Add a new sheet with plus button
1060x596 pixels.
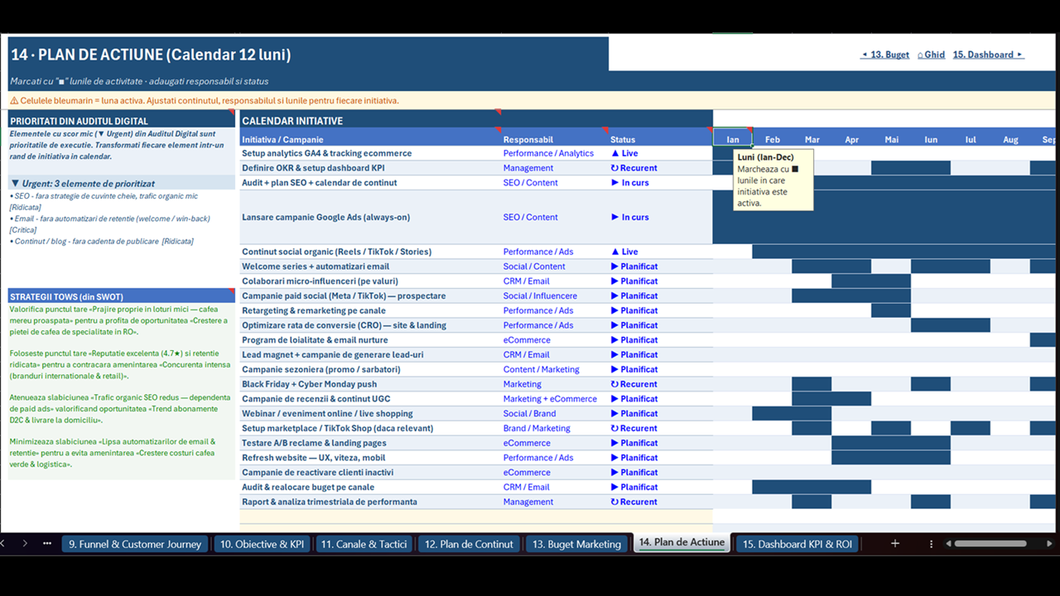point(895,544)
